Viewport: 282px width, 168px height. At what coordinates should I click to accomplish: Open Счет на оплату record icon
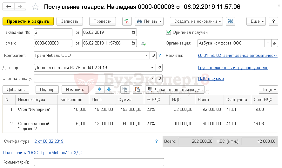click(x=159, y=78)
